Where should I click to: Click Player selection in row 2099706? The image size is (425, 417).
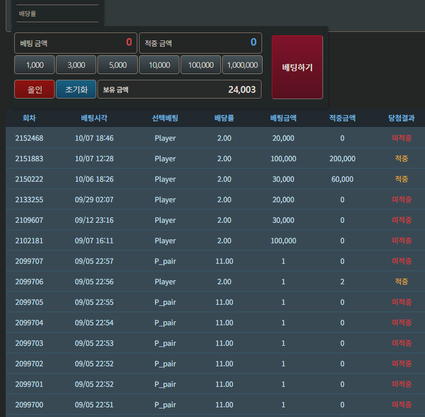tap(165, 282)
